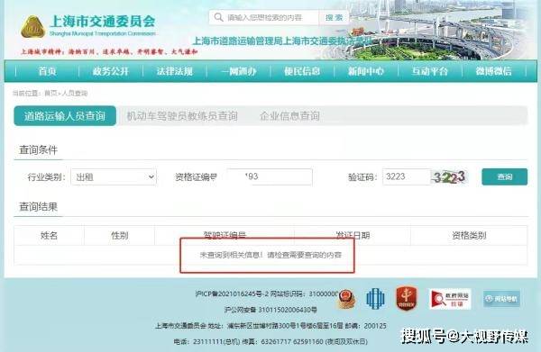The image size is (541, 352).
Task: Click the 查询条件 section heading
Action: pyautogui.click(x=38, y=150)
